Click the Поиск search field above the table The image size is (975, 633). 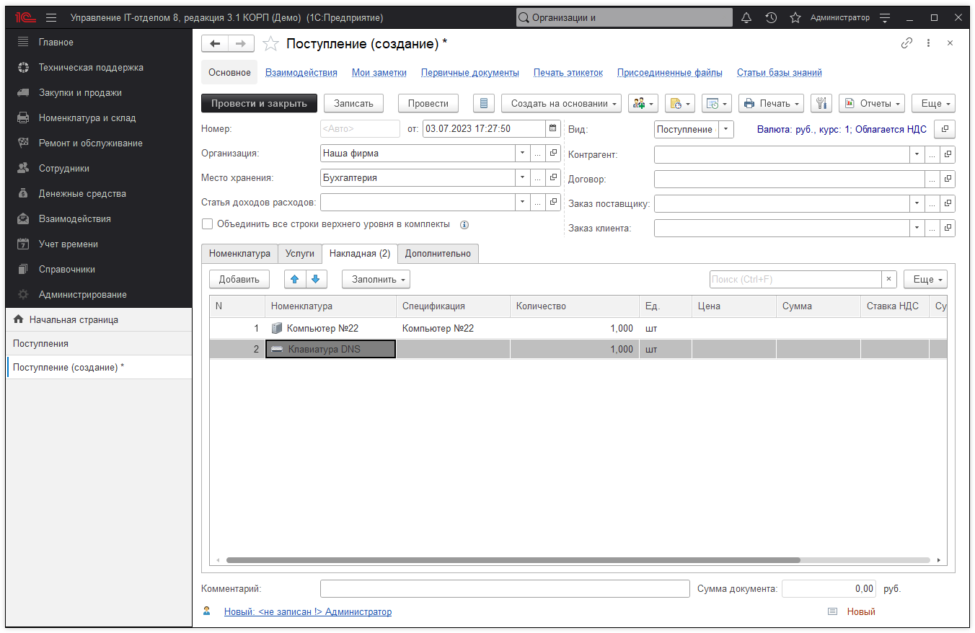[793, 279]
